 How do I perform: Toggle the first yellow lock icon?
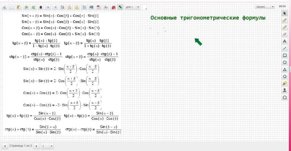pos(69,7)
